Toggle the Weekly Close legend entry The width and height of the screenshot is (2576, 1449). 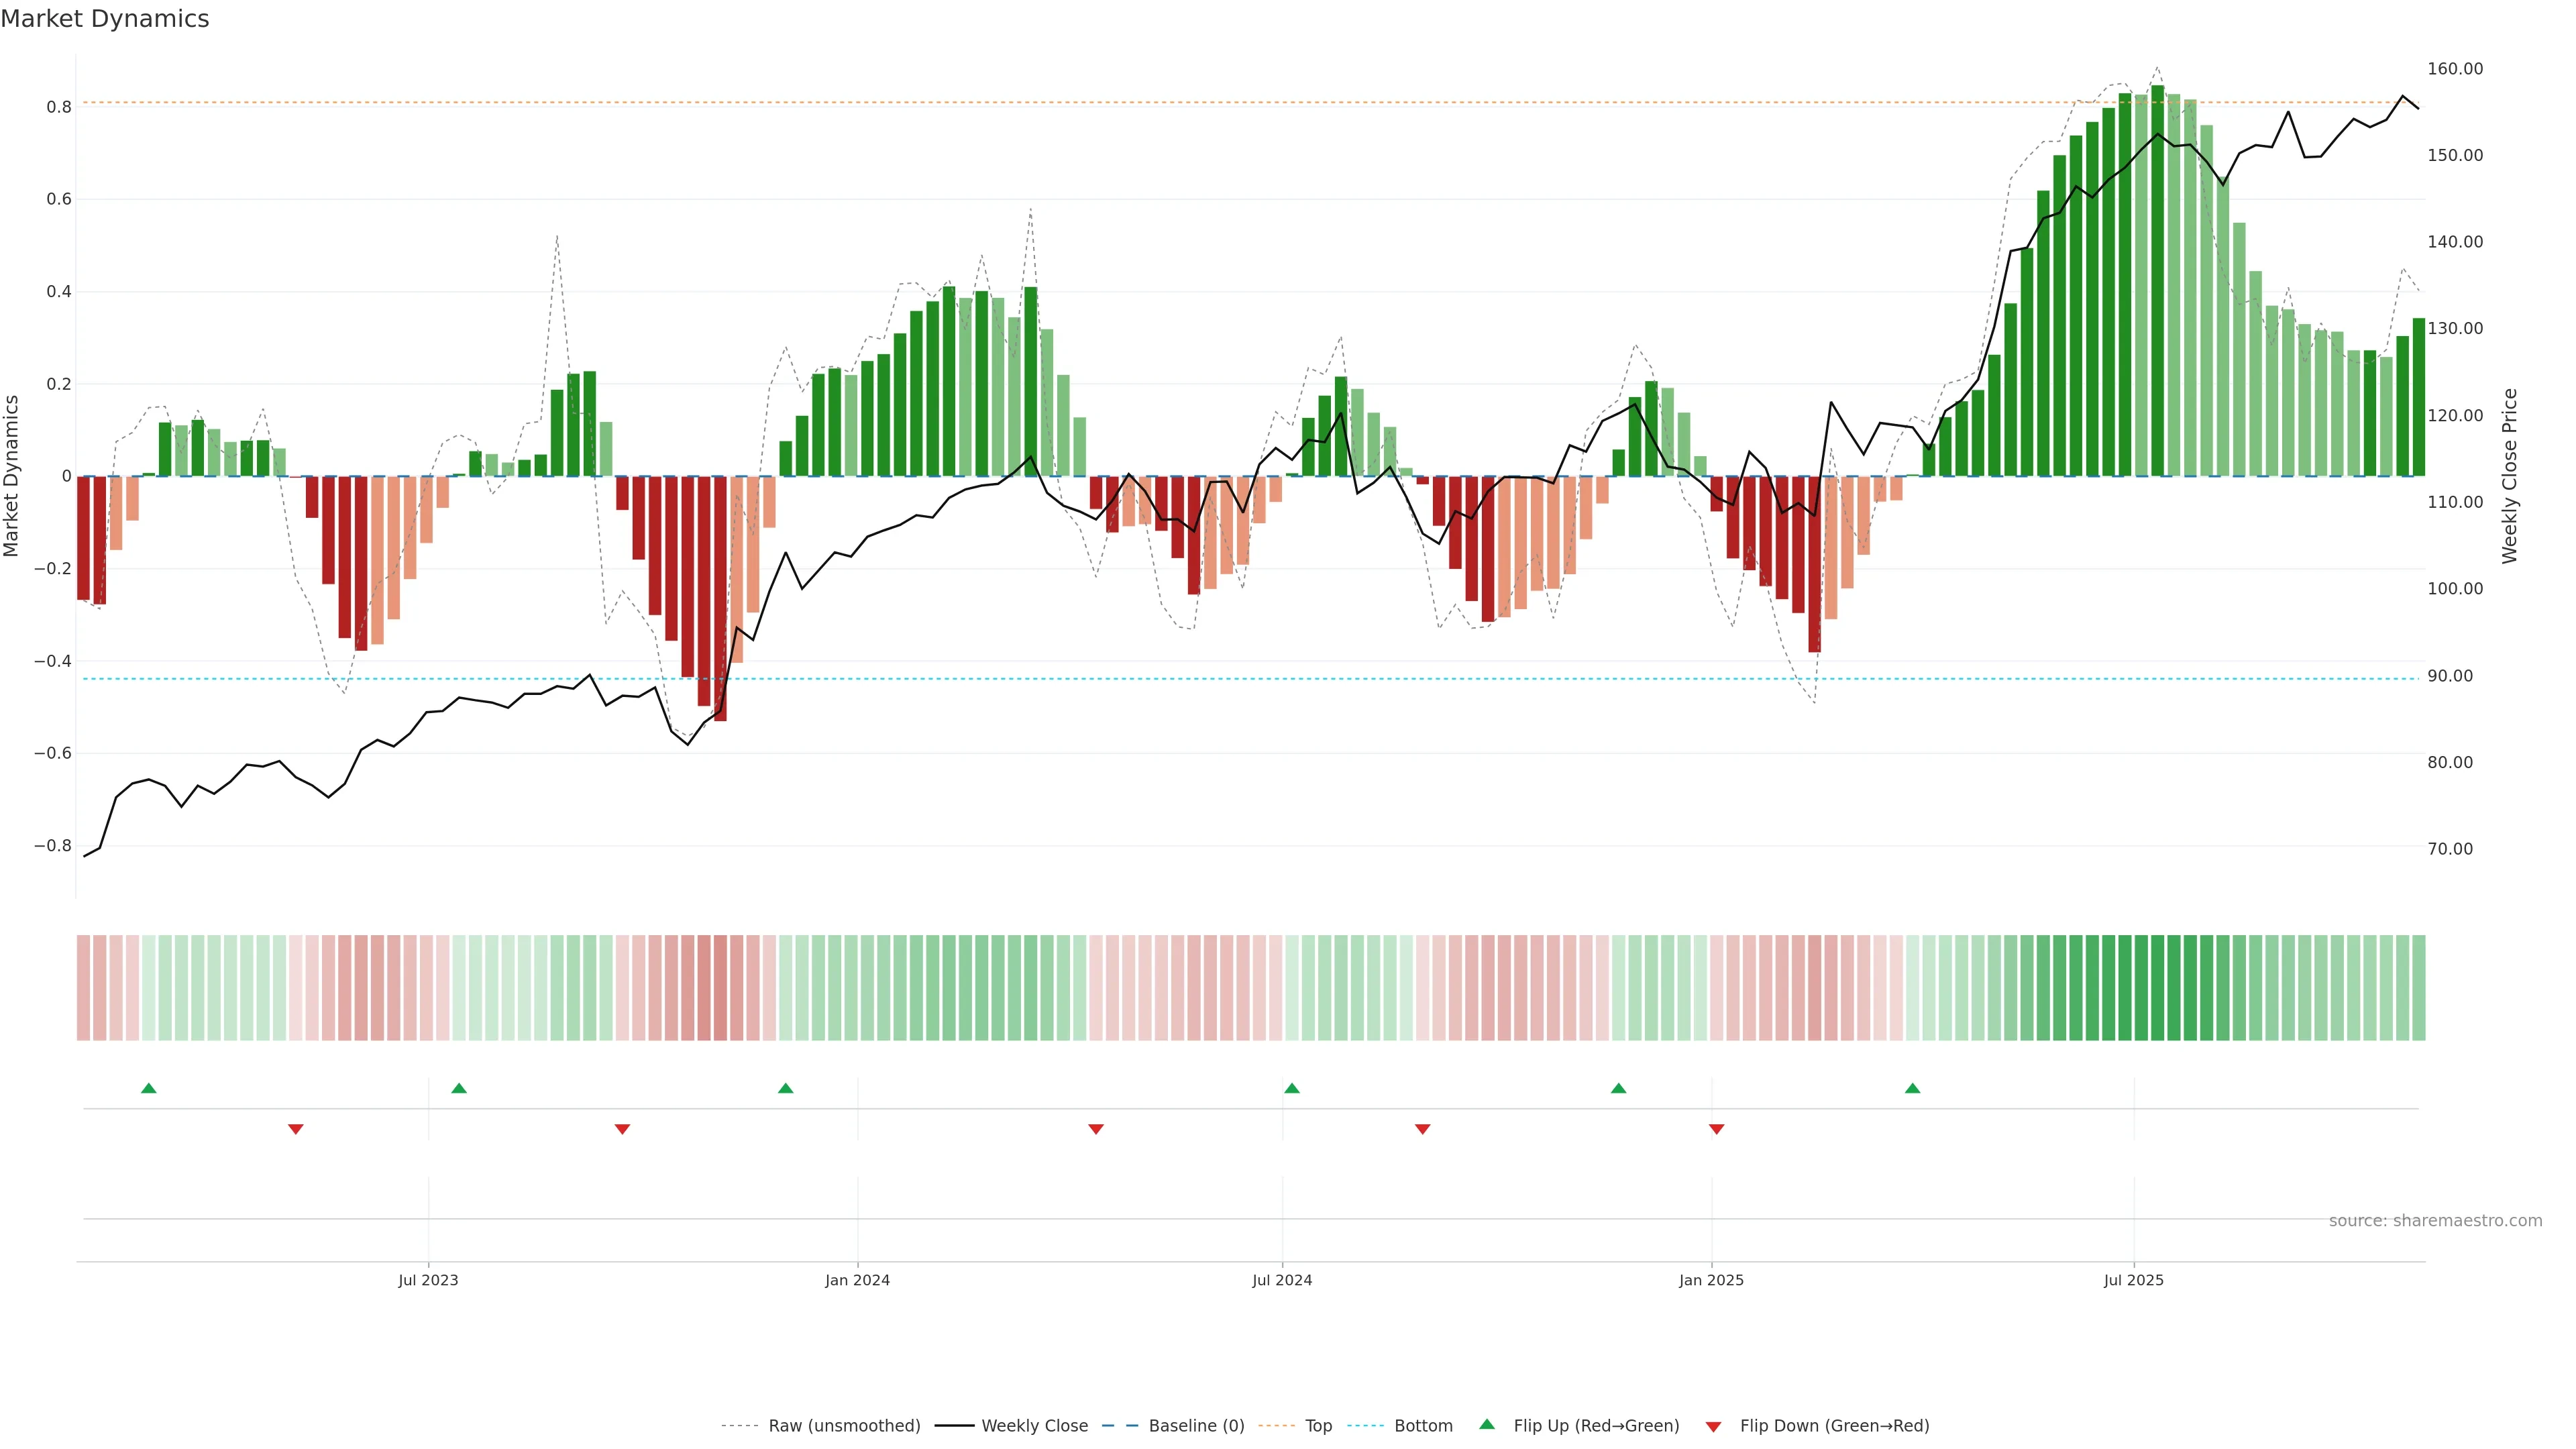[1034, 1426]
